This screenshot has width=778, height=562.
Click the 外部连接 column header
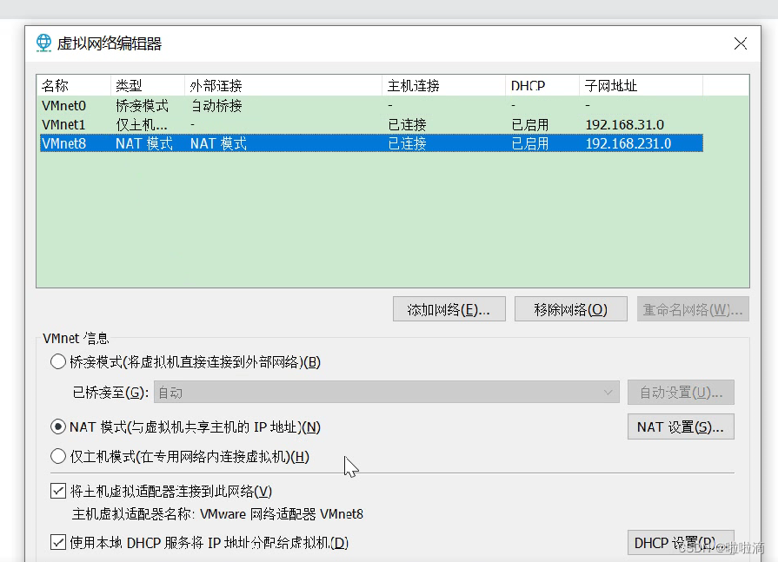(x=283, y=86)
